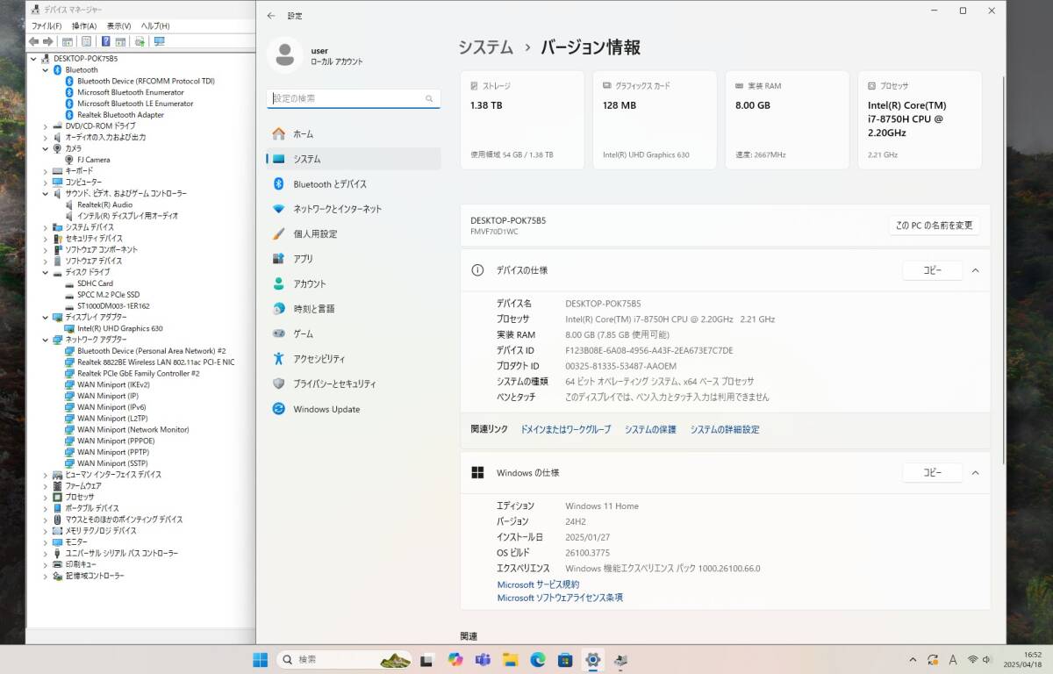This screenshot has height=674, width=1053.
Task: Open File Explorer from the taskbar
Action: point(510,660)
